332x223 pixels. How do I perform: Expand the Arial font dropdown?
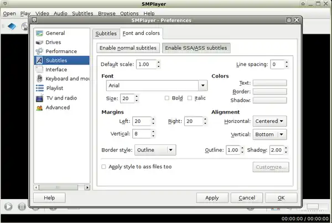(203, 86)
